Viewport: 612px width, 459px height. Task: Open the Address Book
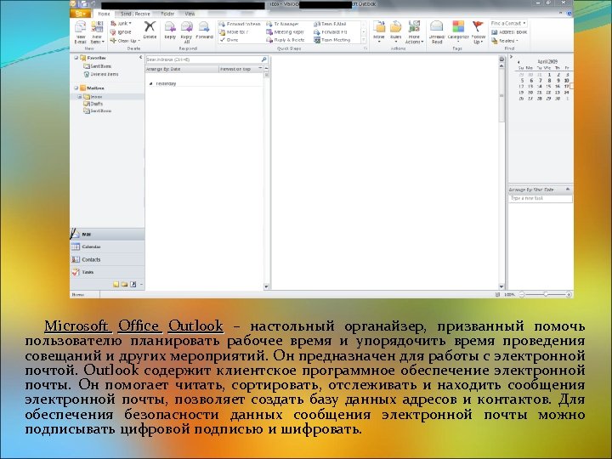(509, 32)
